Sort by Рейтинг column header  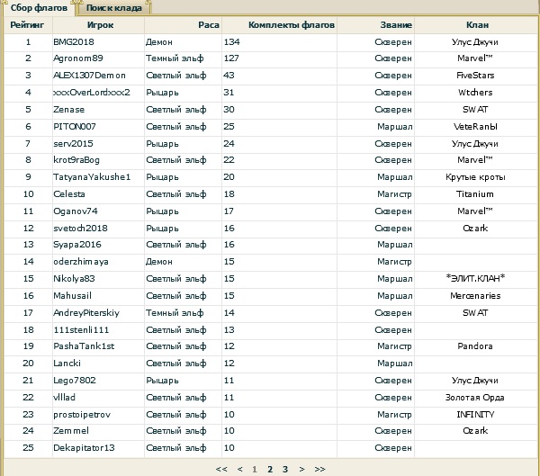[x=27, y=25]
